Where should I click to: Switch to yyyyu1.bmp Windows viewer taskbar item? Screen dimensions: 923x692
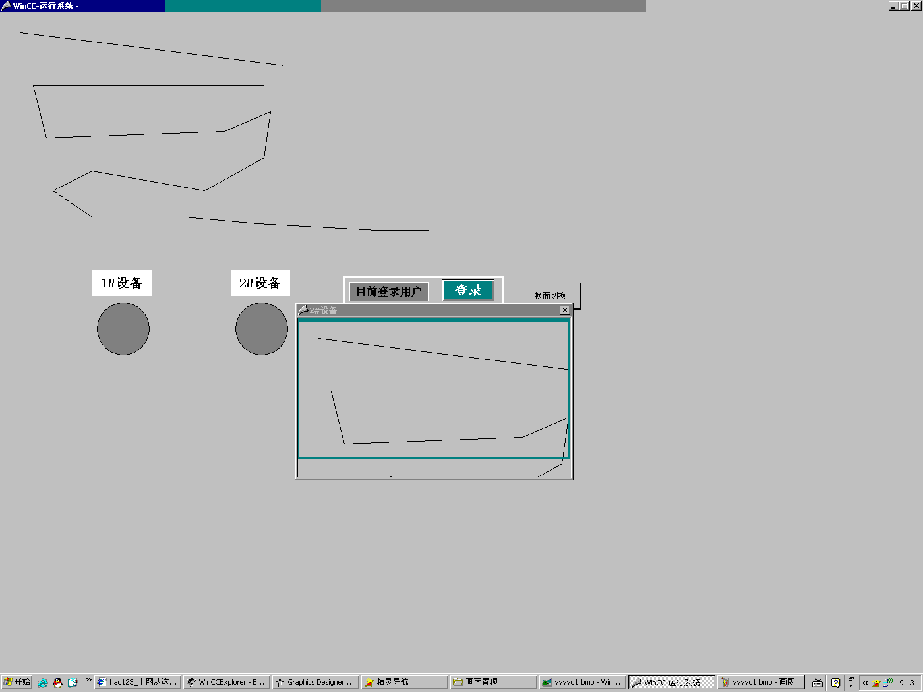583,682
